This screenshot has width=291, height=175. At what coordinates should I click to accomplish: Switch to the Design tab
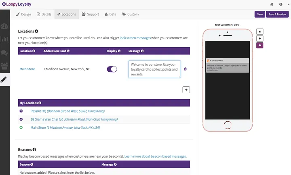pos(23,14)
